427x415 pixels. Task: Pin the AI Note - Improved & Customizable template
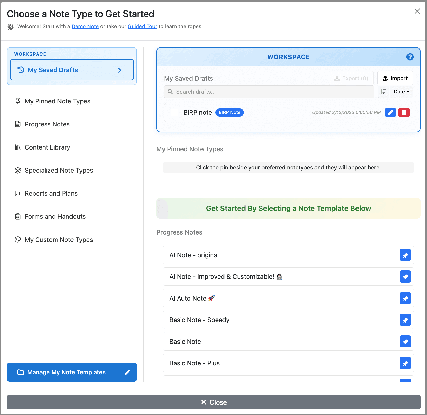pos(405,276)
